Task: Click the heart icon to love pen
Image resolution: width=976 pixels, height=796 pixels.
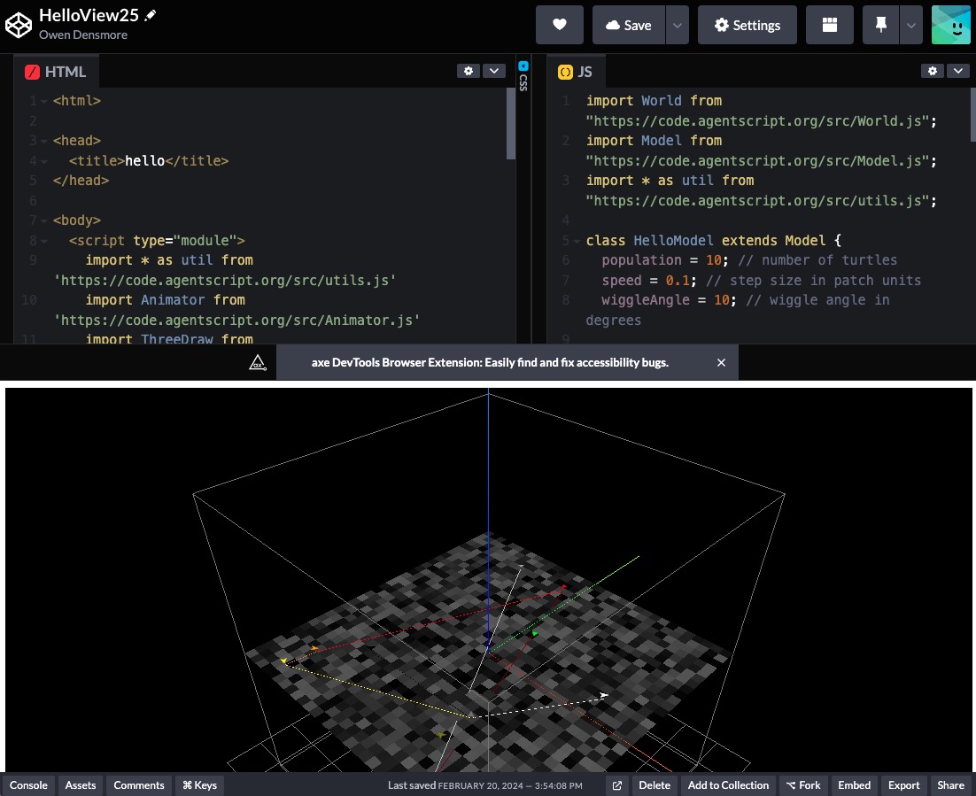Action: (559, 25)
